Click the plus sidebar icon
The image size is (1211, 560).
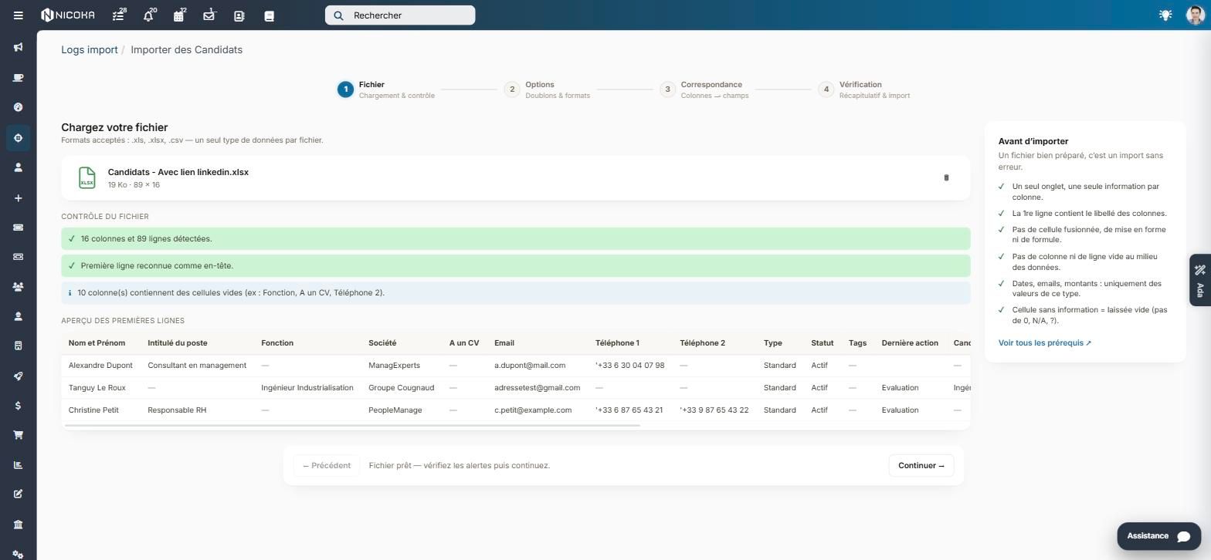click(x=18, y=198)
